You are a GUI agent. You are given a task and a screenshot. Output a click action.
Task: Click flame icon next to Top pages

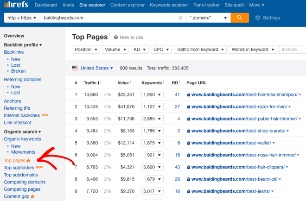tap(28, 160)
